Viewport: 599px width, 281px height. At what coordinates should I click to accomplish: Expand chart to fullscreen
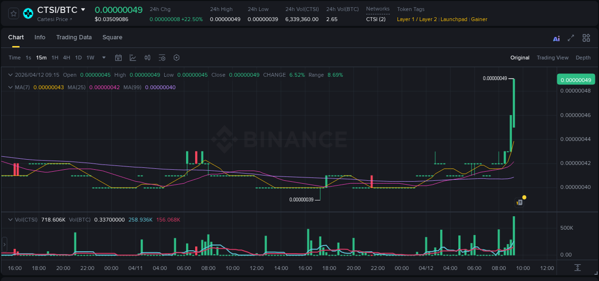571,38
